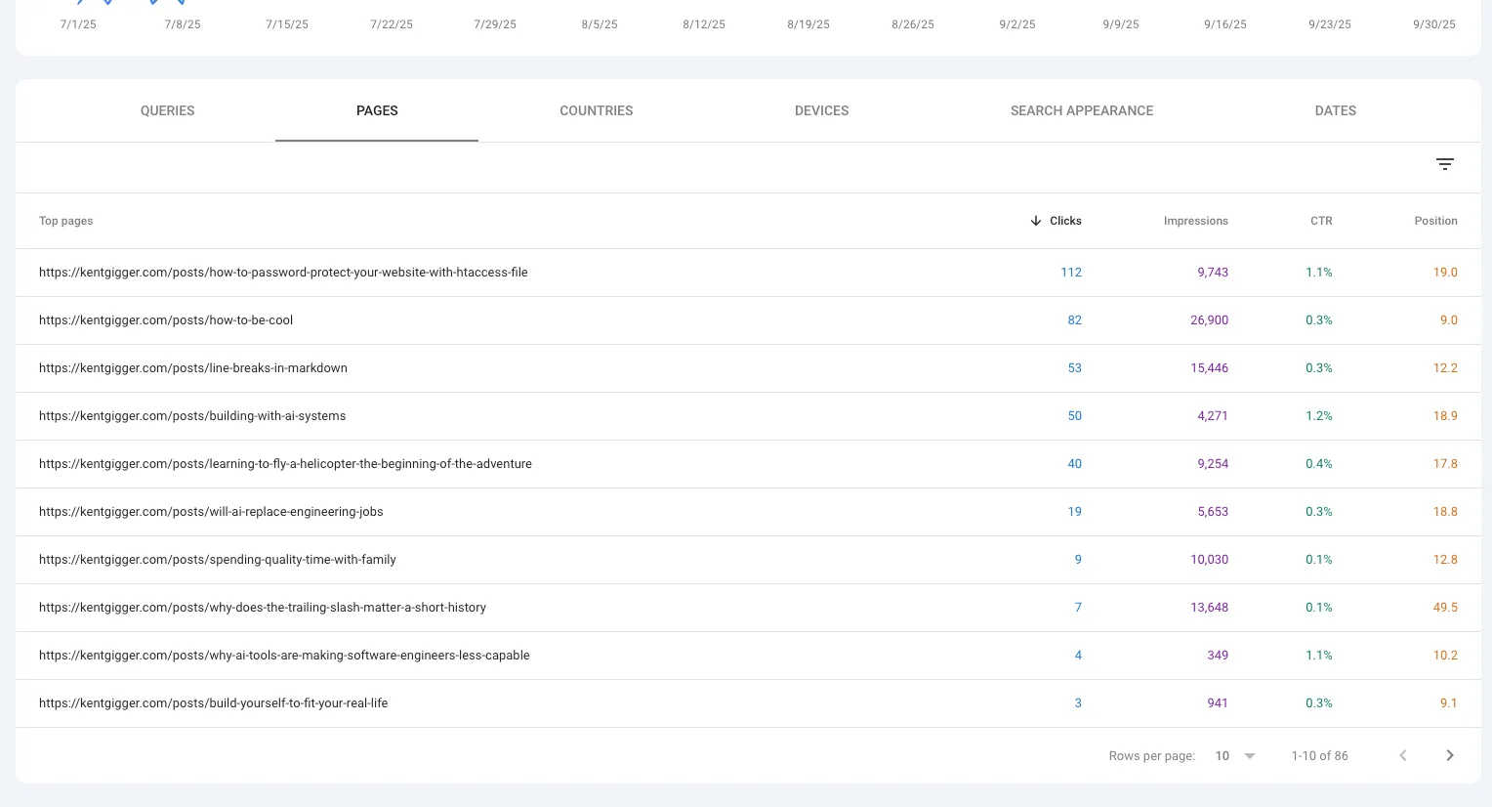The width and height of the screenshot is (1492, 807).
Task: Sort table by Impressions column
Action: coord(1195,221)
